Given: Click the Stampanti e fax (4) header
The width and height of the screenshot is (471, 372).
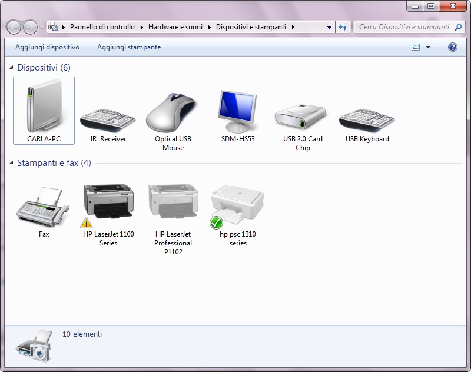Looking at the screenshot, I should coord(54,163).
